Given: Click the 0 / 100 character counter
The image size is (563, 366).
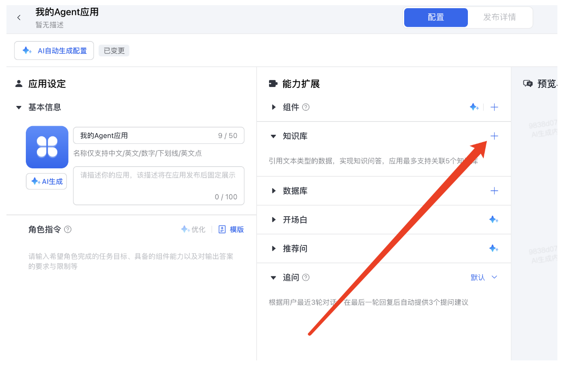Looking at the screenshot, I should click(226, 197).
